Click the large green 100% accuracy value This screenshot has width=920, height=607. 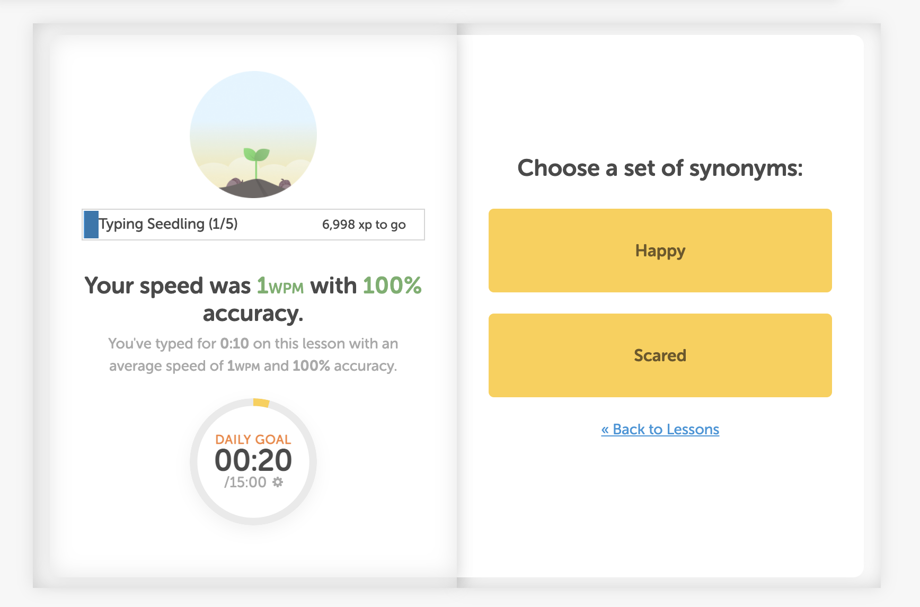pos(392,285)
